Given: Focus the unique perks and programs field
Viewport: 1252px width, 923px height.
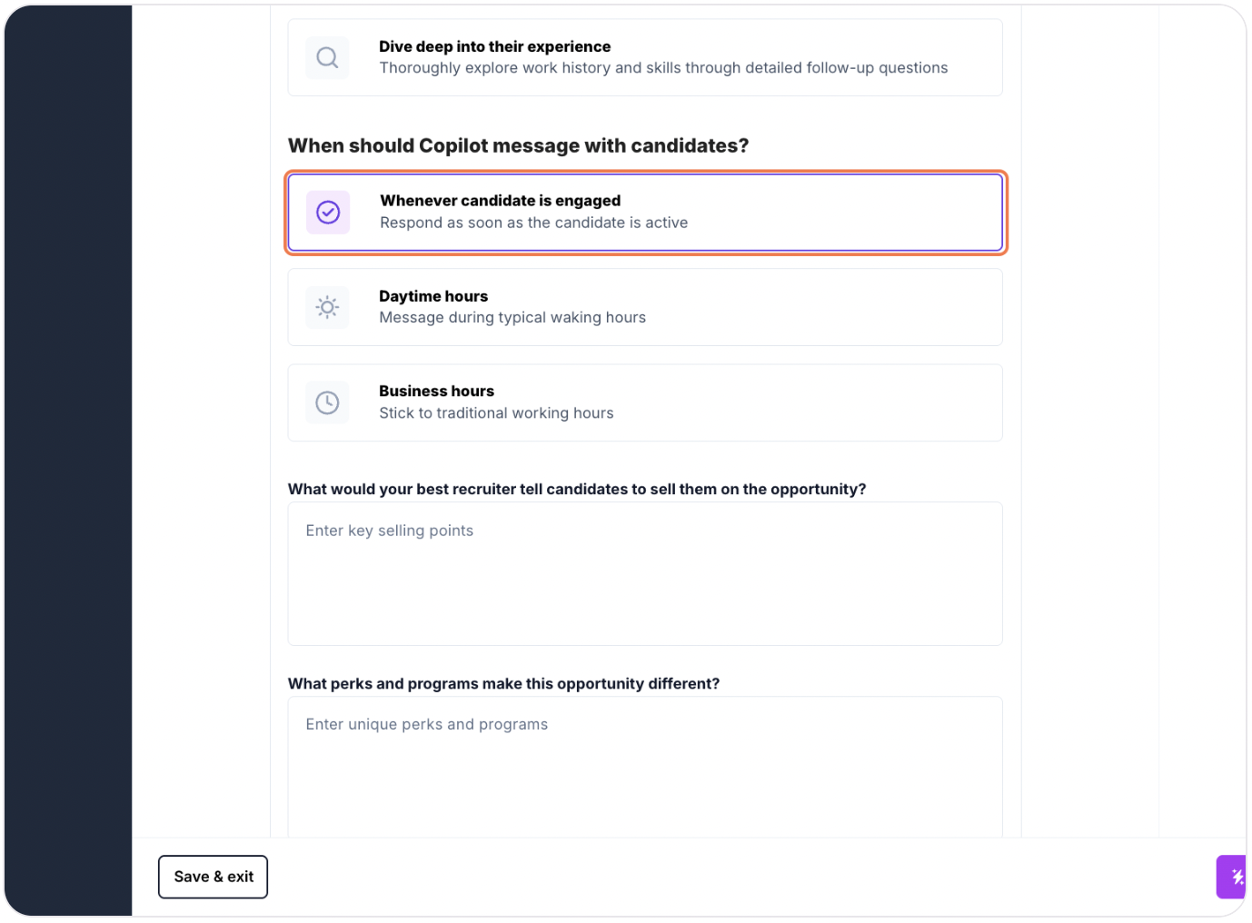Looking at the screenshot, I should pos(645,768).
